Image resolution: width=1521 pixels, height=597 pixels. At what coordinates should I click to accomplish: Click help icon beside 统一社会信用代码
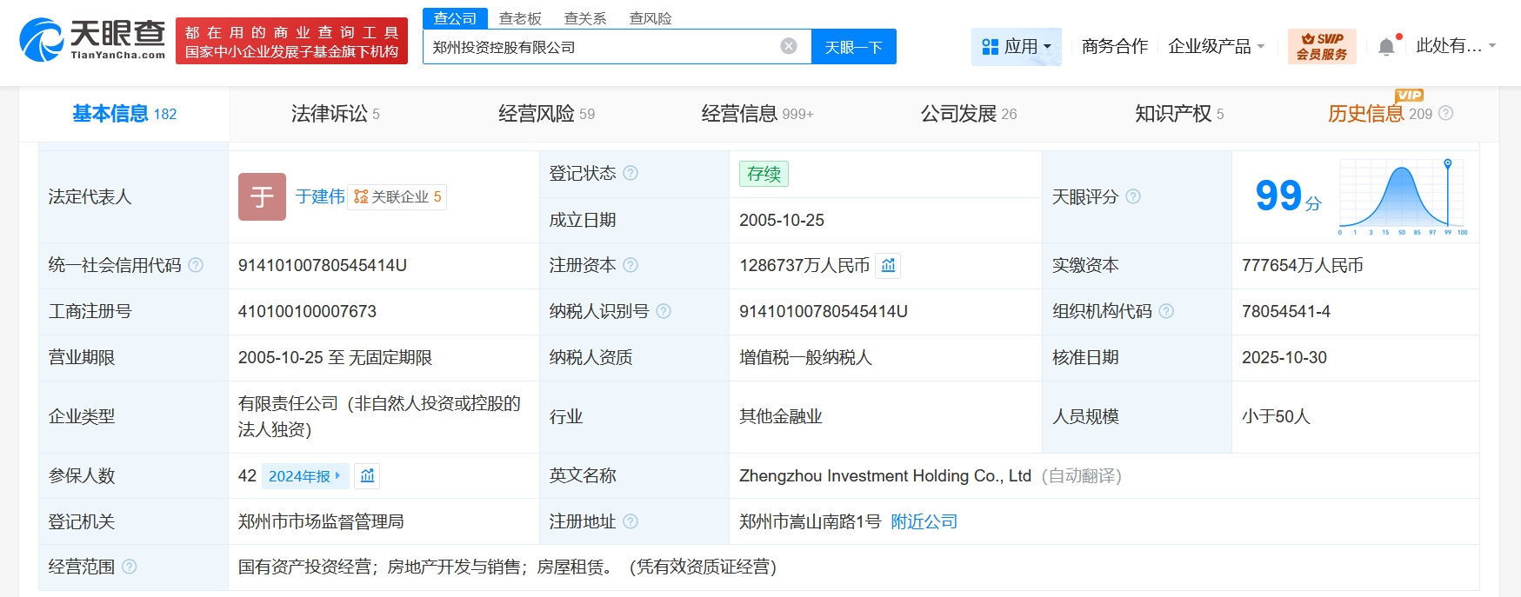pyautogui.click(x=196, y=265)
